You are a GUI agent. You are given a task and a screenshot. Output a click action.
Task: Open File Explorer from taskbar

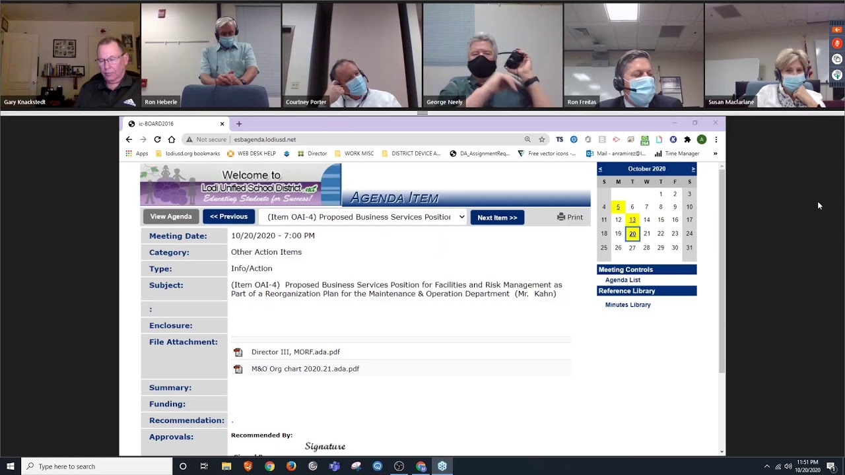tap(226, 466)
